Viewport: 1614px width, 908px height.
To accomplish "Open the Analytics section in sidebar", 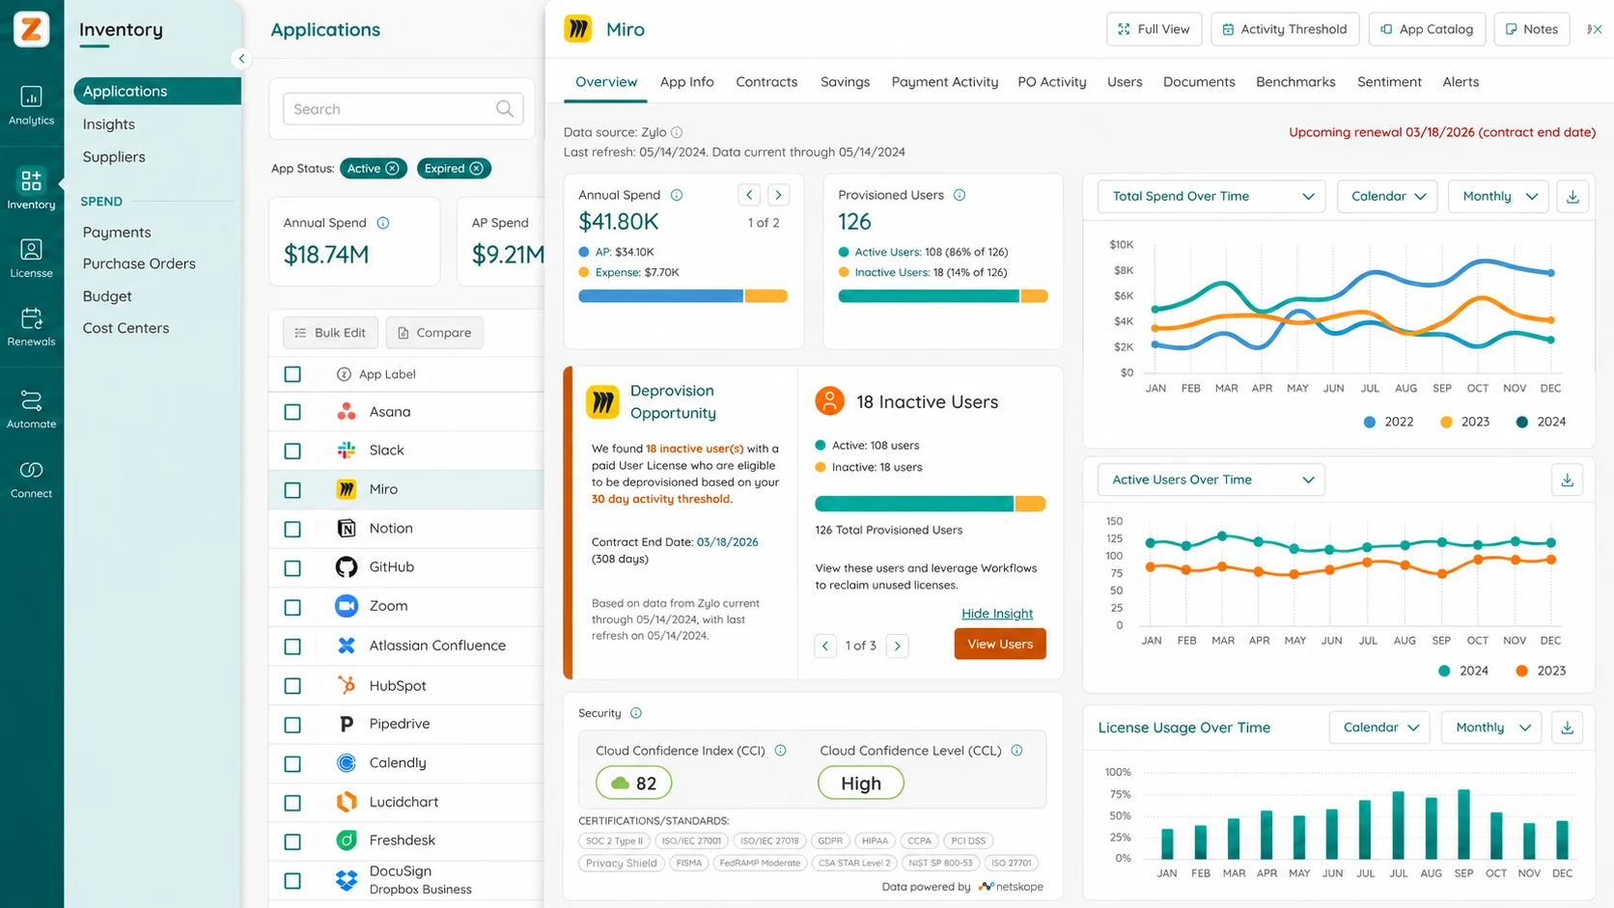I will (x=31, y=106).
